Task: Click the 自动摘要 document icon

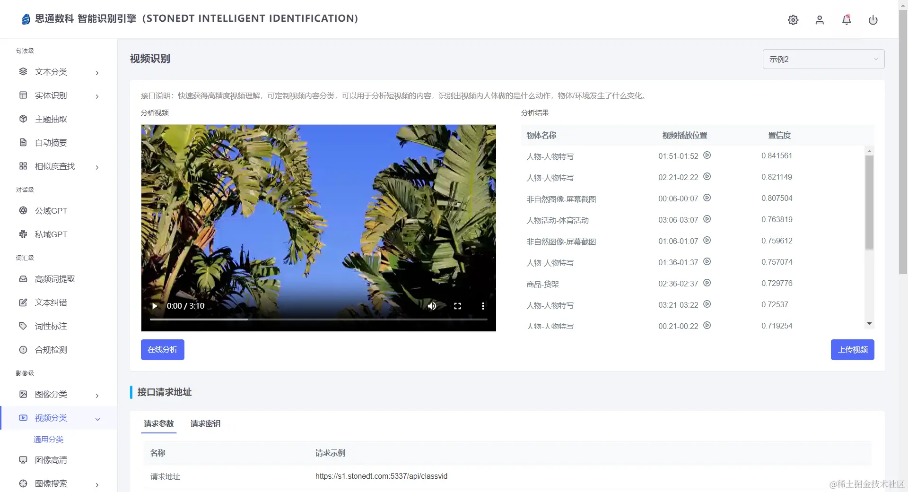Action: (x=23, y=142)
